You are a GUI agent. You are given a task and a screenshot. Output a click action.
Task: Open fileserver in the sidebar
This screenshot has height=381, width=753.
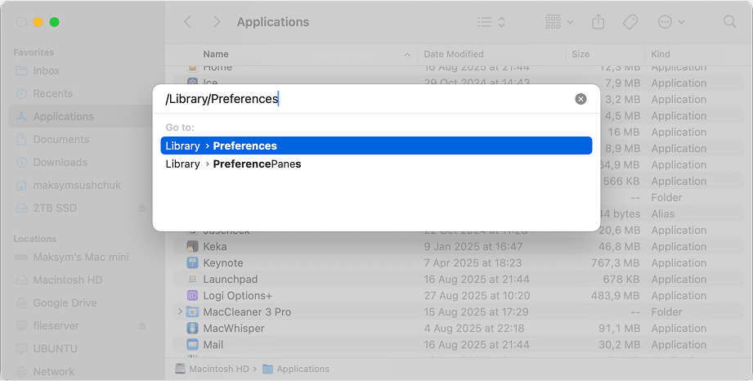coord(56,325)
